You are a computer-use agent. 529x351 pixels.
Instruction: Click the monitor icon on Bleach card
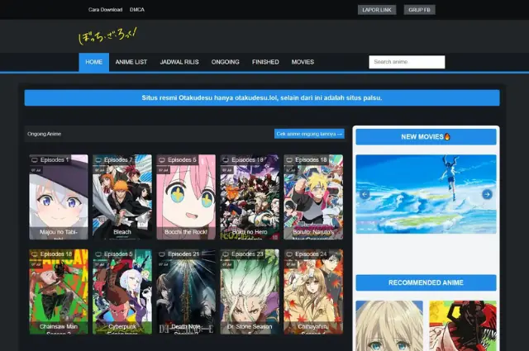click(98, 160)
